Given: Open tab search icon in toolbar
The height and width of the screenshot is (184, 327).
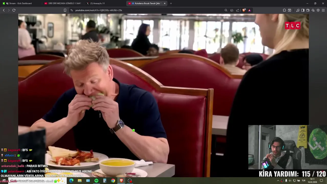Looking at the screenshot, I should click(x=289, y=10).
